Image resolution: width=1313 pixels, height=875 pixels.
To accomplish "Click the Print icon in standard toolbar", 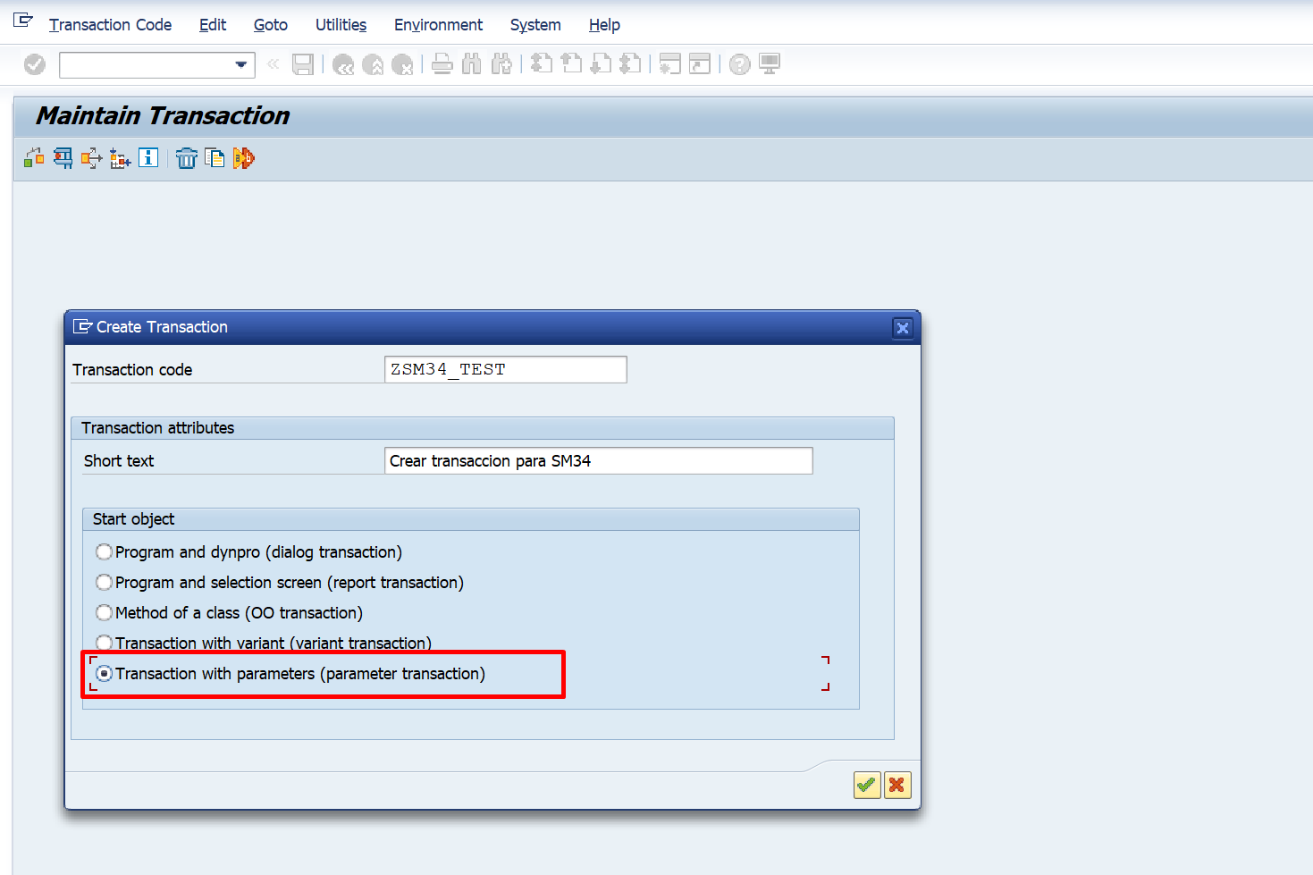I will point(442,64).
